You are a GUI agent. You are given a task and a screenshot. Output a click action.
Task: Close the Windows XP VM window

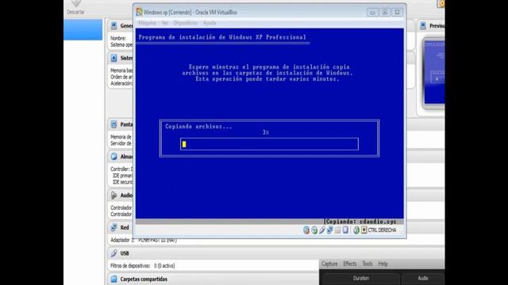pyautogui.click(x=397, y=13)
